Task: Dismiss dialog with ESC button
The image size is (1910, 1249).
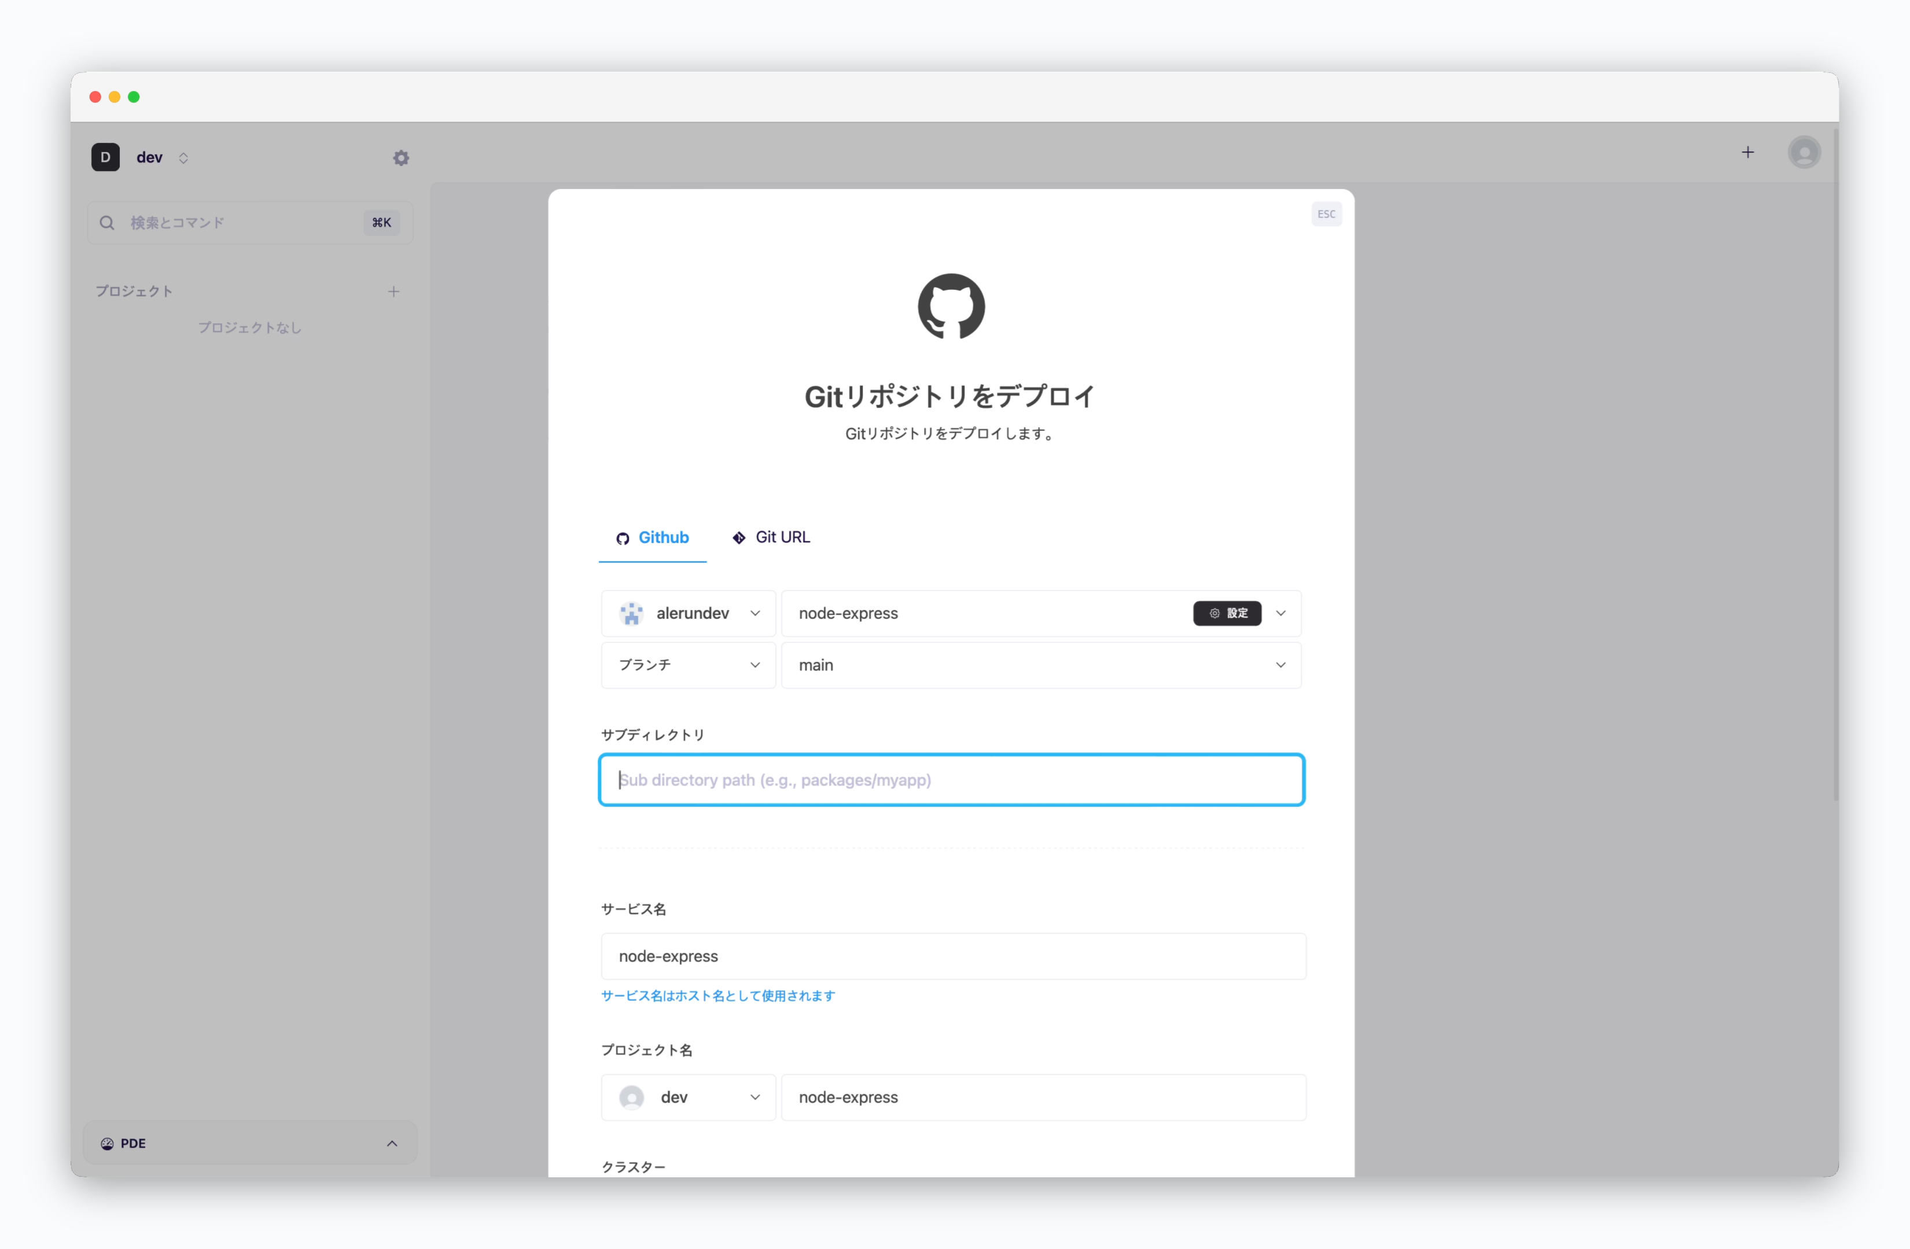Action: click(1326, 214)
